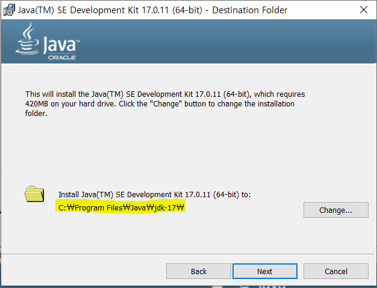Close the installer window
The width and height of the screenshot is (377, 288).
tap(364, 10)
